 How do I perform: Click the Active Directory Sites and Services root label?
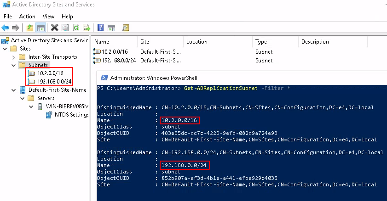coord(49,40)
